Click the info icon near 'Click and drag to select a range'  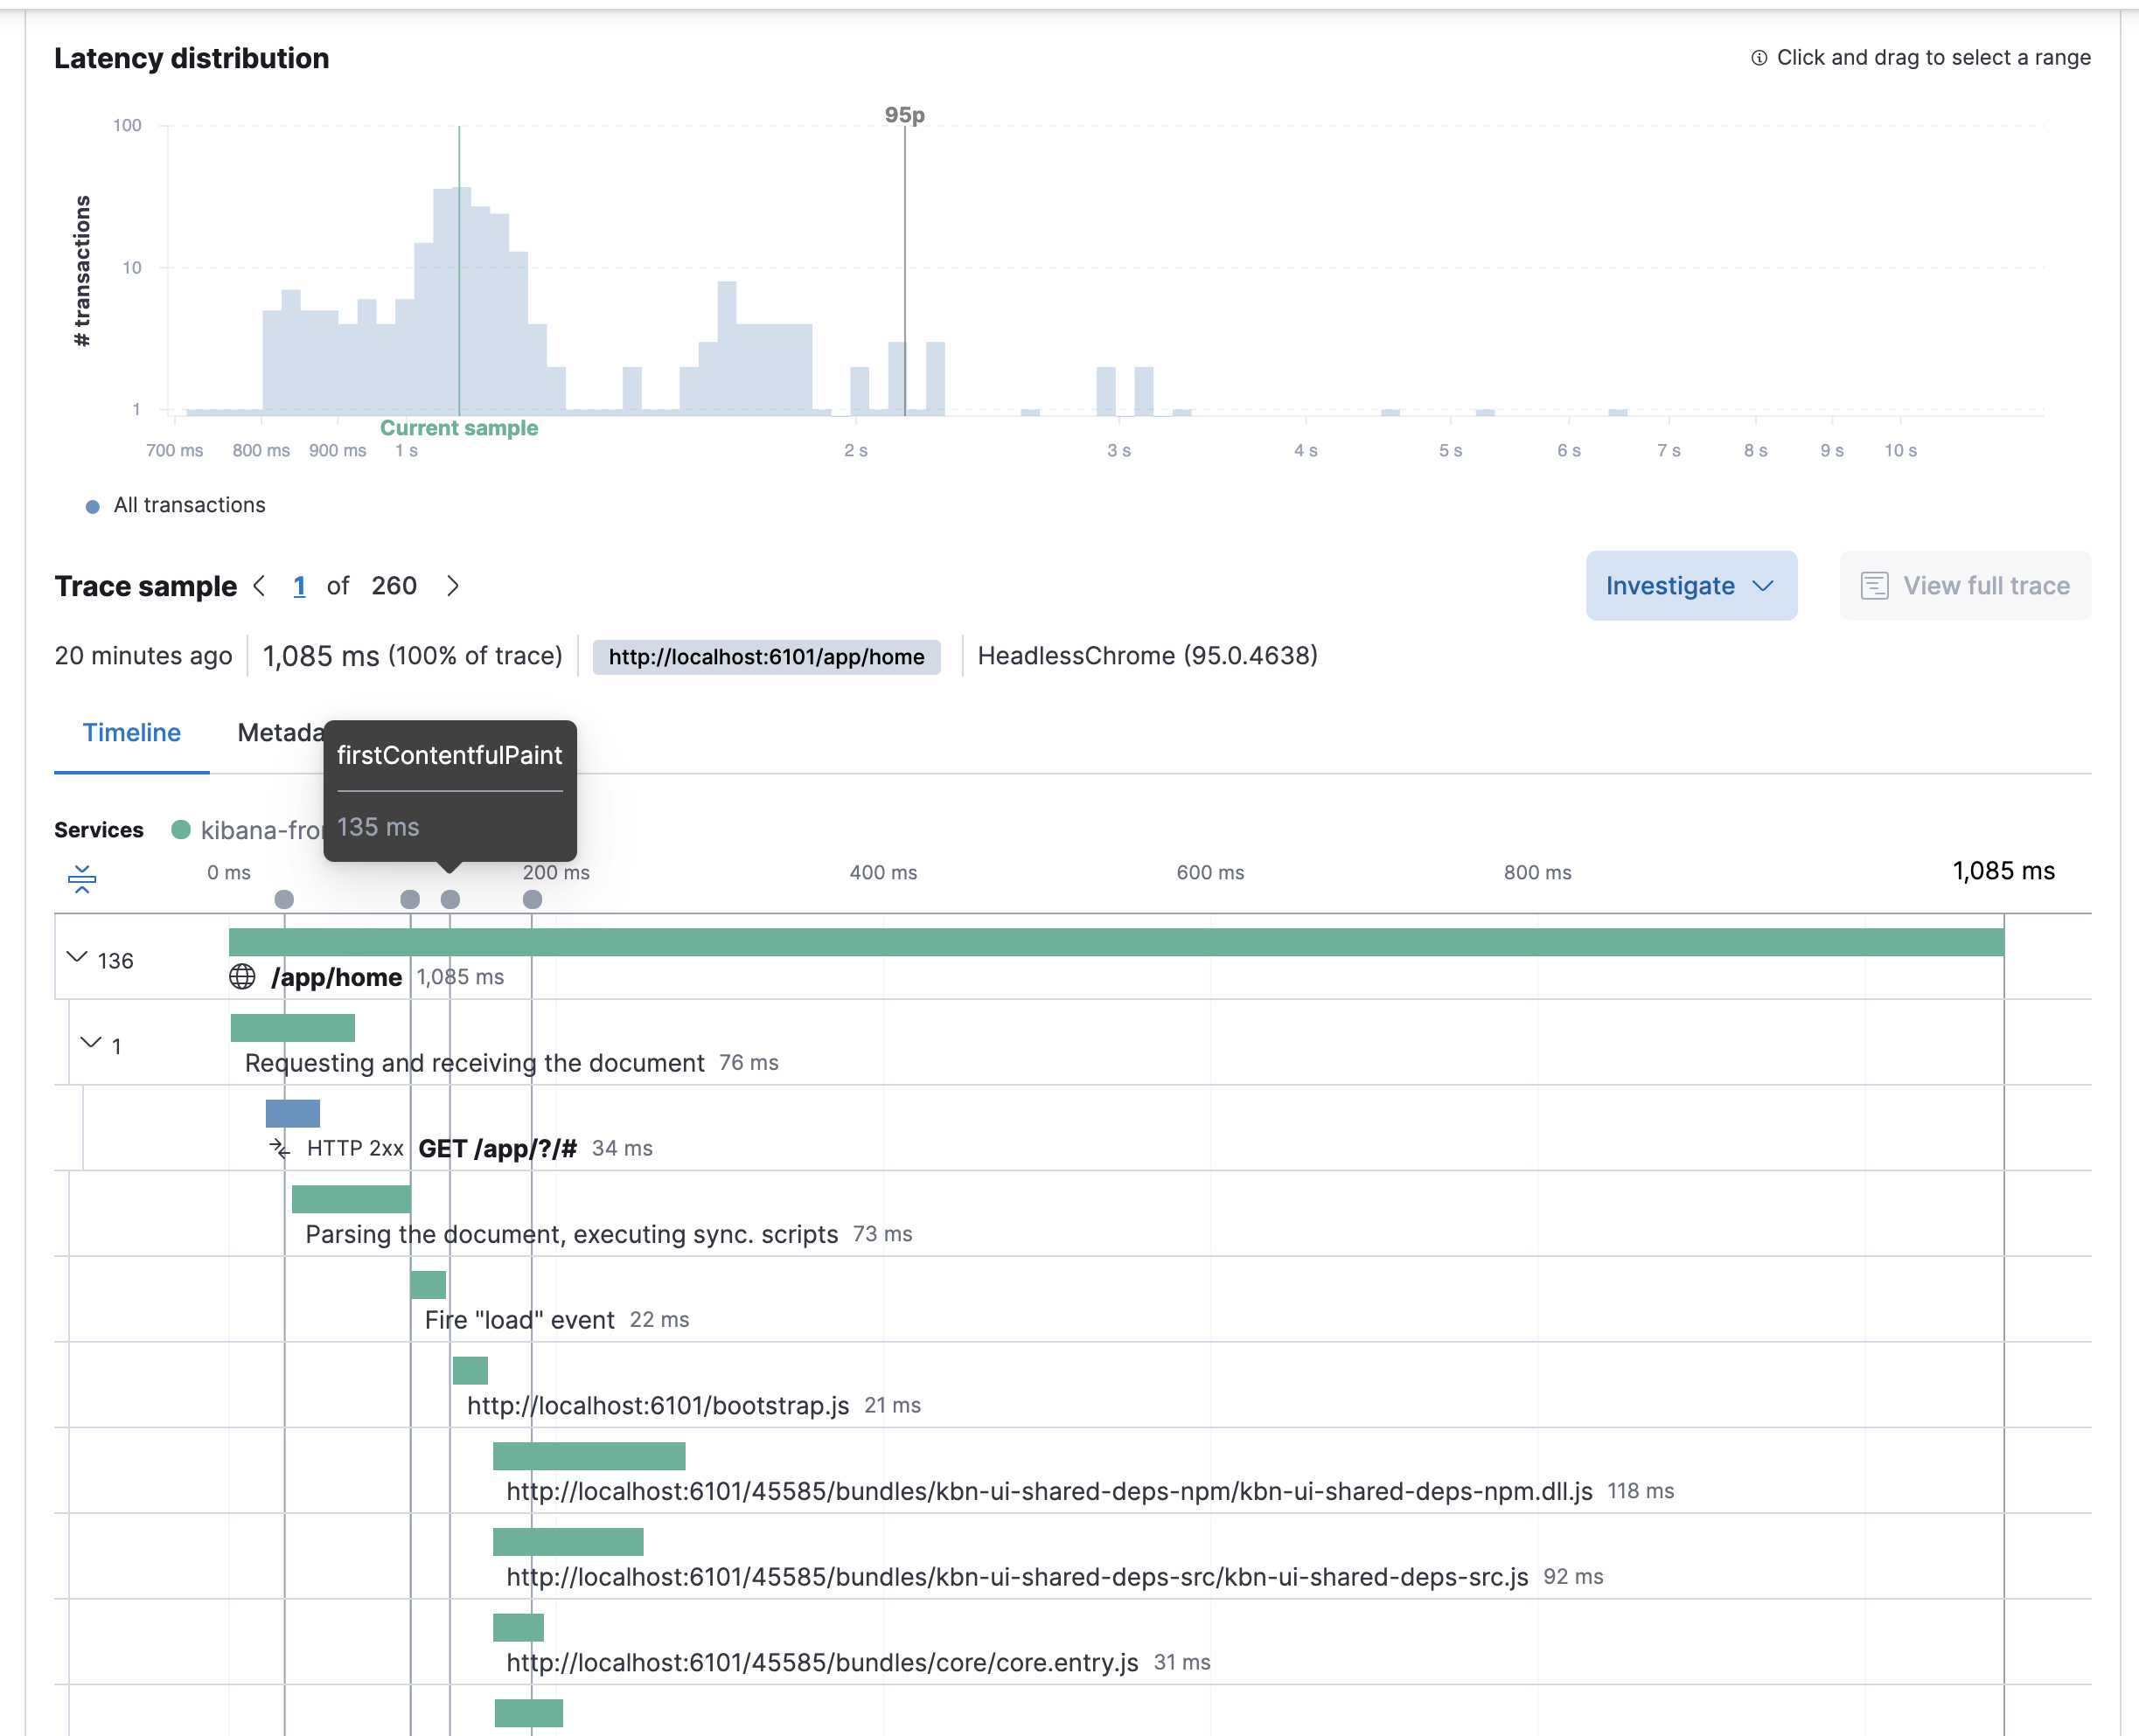1759,57
